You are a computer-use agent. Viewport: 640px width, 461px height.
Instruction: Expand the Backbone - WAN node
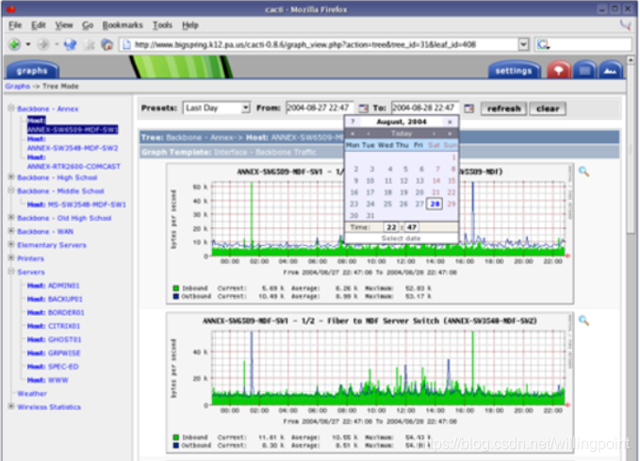click(x=11, y=231)
